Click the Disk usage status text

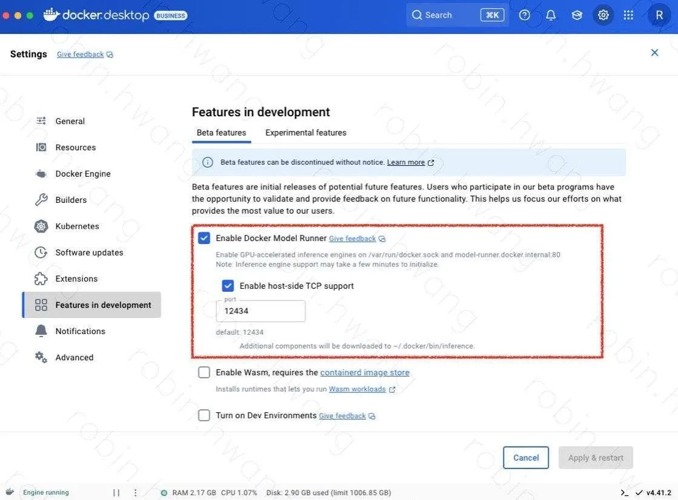pos(328,493)
